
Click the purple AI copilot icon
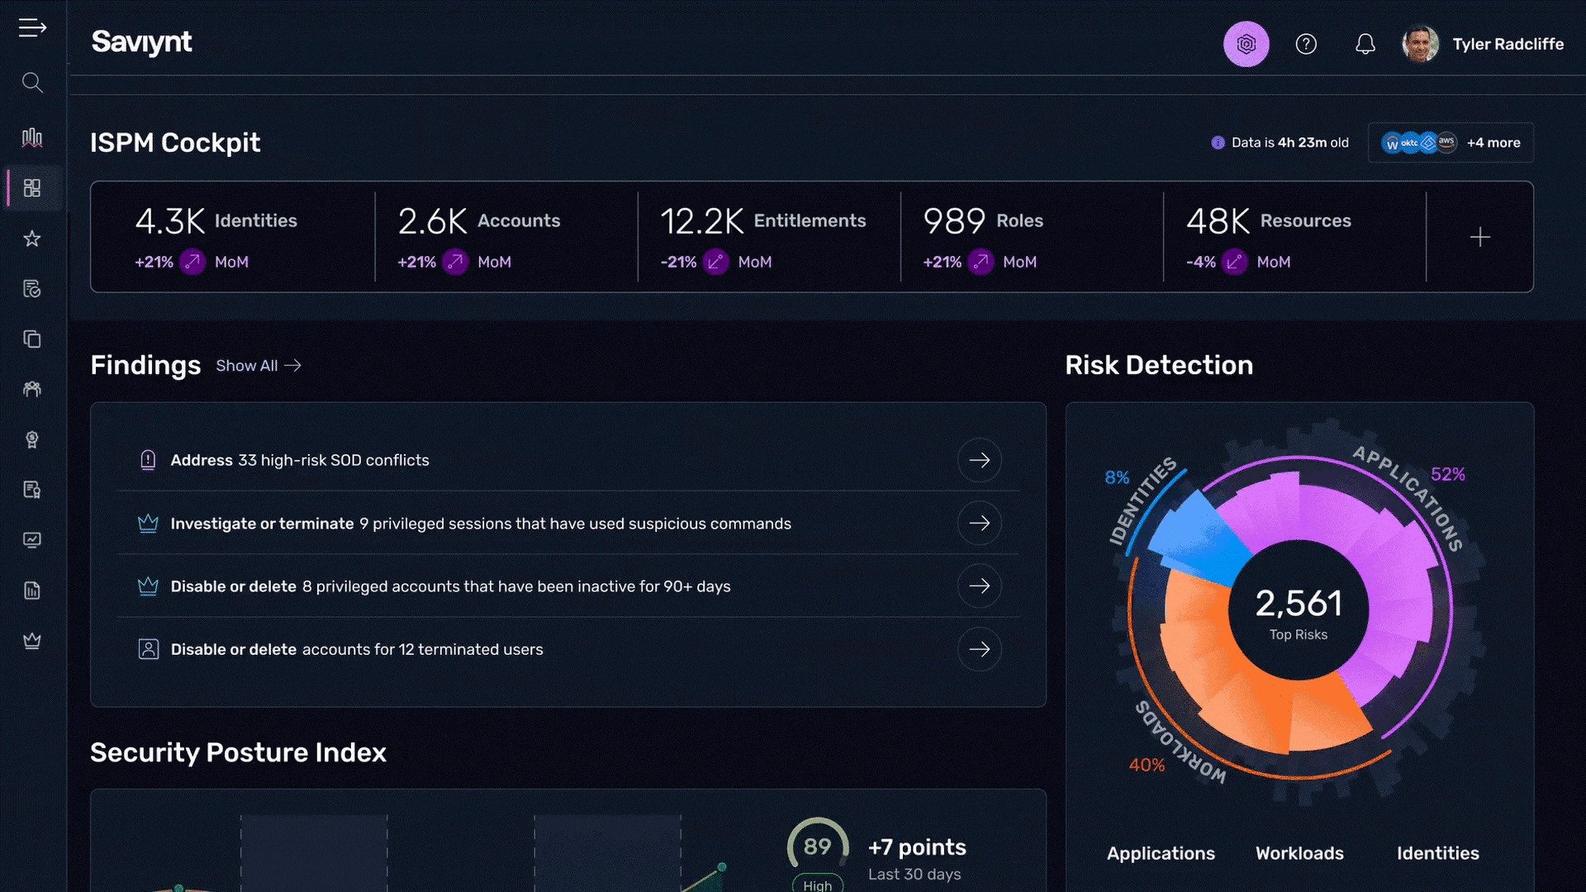tap(1246, 44)
